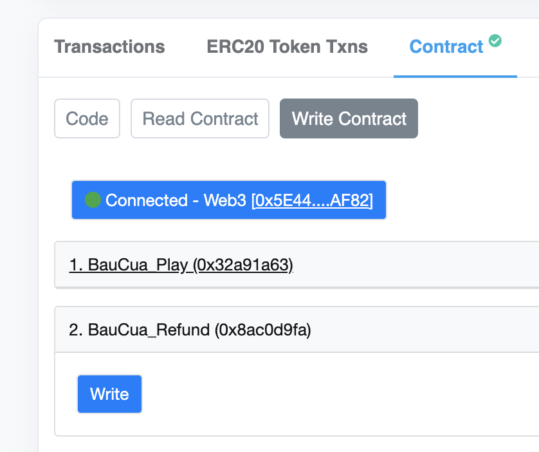Click empty area of BauCua_Refund header bar
This screenshot has width=539, height=452.
(x=425, y=330)
